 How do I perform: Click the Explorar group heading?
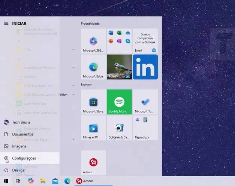tap(86, 85)
